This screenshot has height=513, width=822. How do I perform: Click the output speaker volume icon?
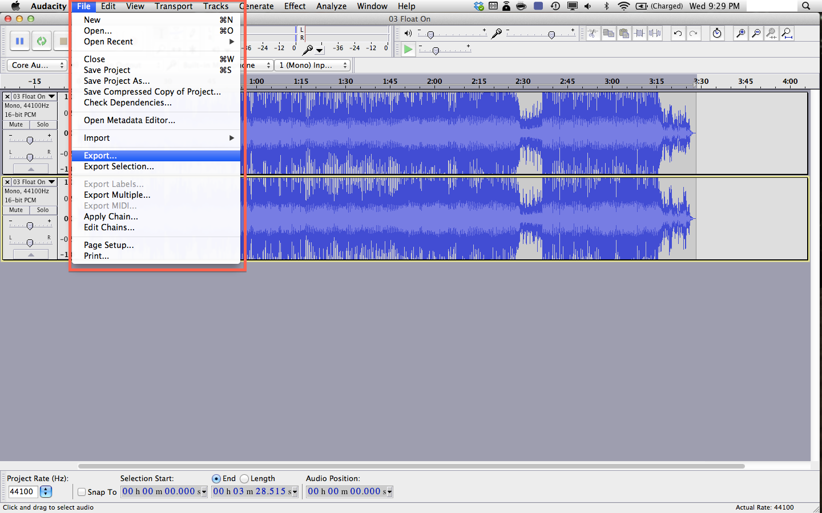click(x=408, y=34)
